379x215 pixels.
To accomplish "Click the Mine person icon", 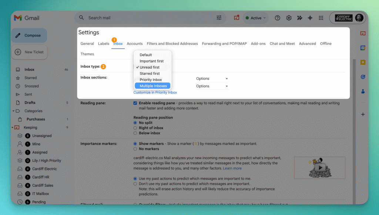I will click(x=20, y=144).
